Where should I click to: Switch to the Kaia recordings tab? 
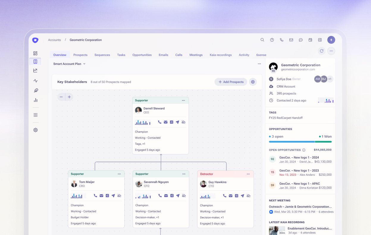click(x=221, y=55)
